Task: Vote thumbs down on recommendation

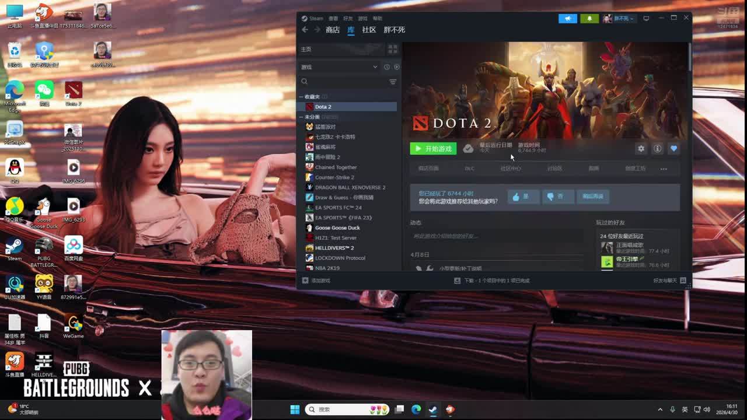Action: coord(557,197)
